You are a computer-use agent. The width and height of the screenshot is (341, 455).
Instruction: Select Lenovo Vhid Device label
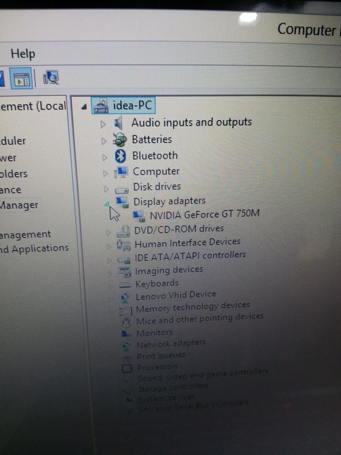(175, 295)
